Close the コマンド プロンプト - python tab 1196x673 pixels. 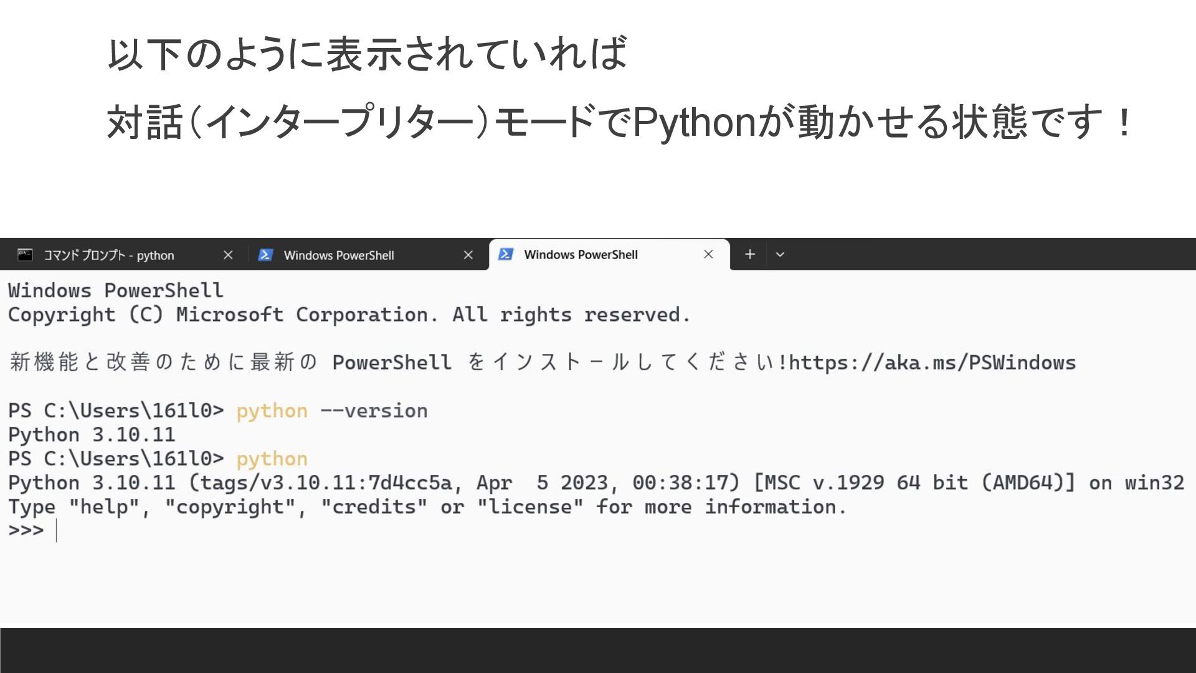[228, 255]
